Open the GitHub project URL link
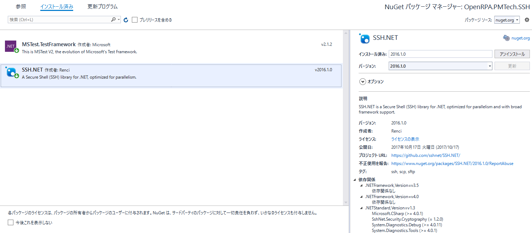 point(426,155)
